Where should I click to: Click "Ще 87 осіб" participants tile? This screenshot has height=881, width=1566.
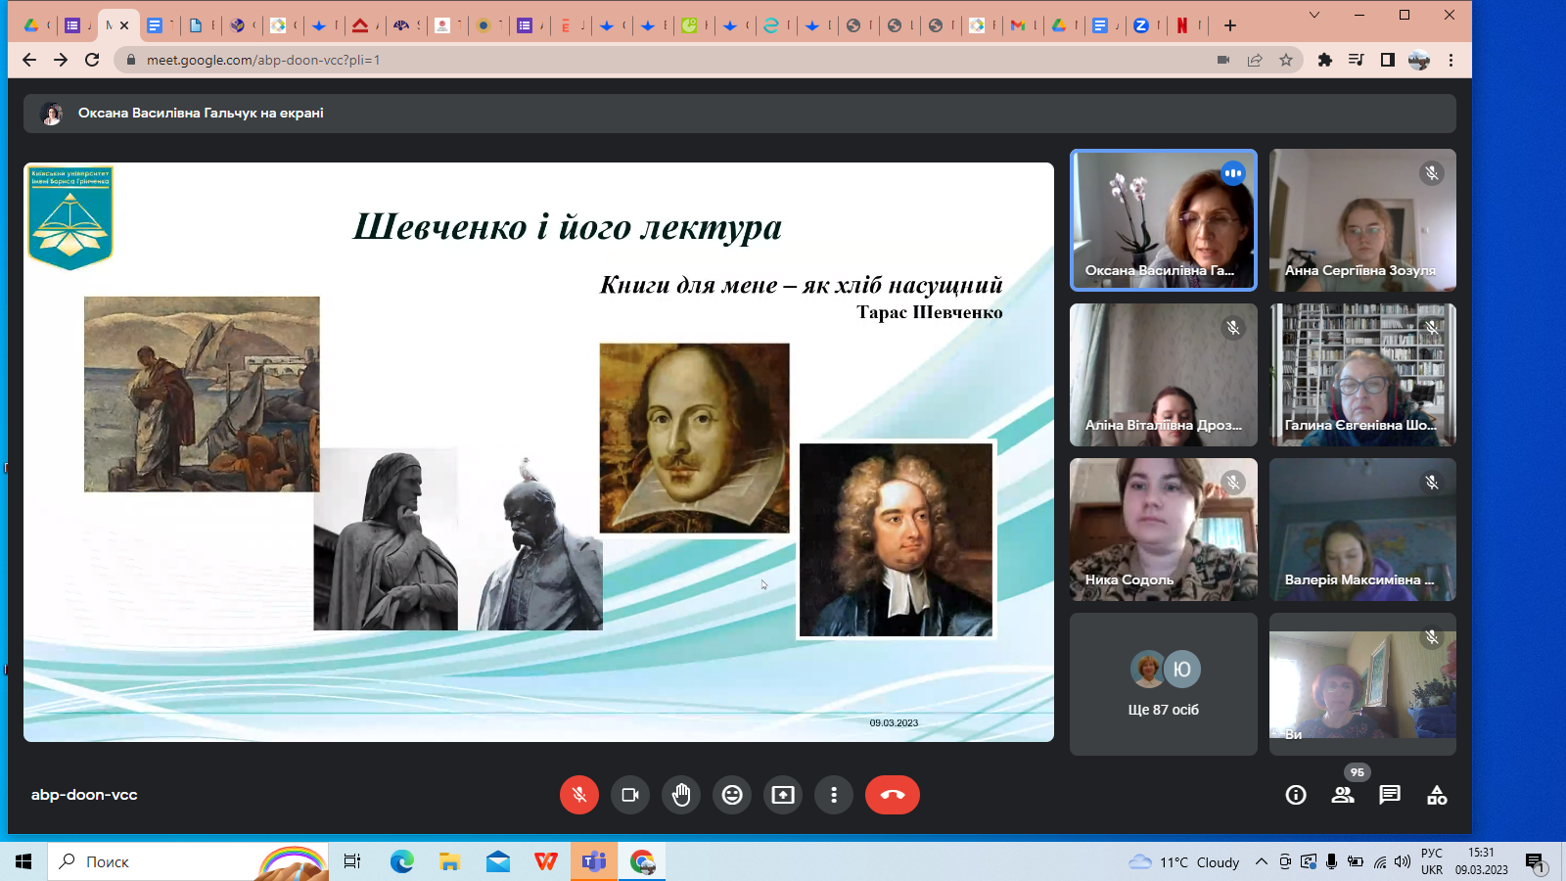1163,684
